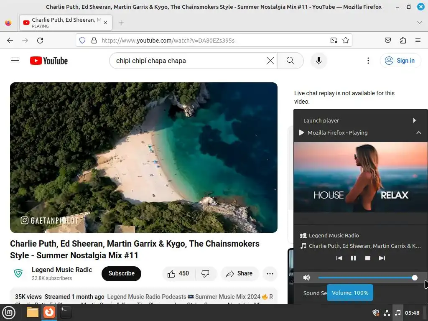The height and width of the screenshot is (321, 428).
Task: Expand the video description box
Action: tap(144, 297)
